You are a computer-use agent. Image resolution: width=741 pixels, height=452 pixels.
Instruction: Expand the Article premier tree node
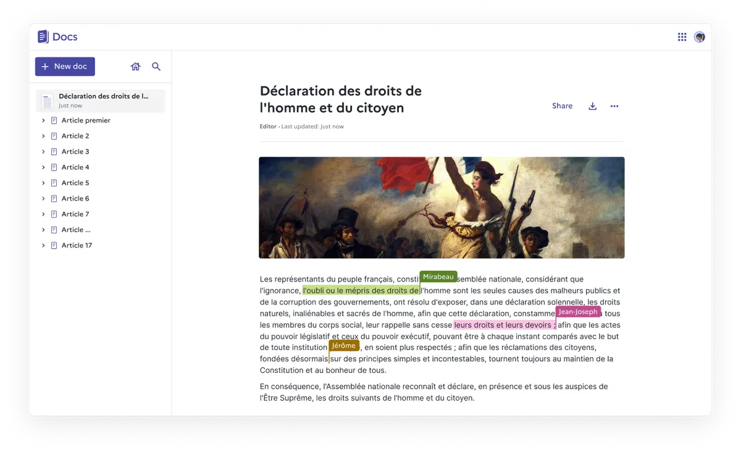(x=43, y=120)
